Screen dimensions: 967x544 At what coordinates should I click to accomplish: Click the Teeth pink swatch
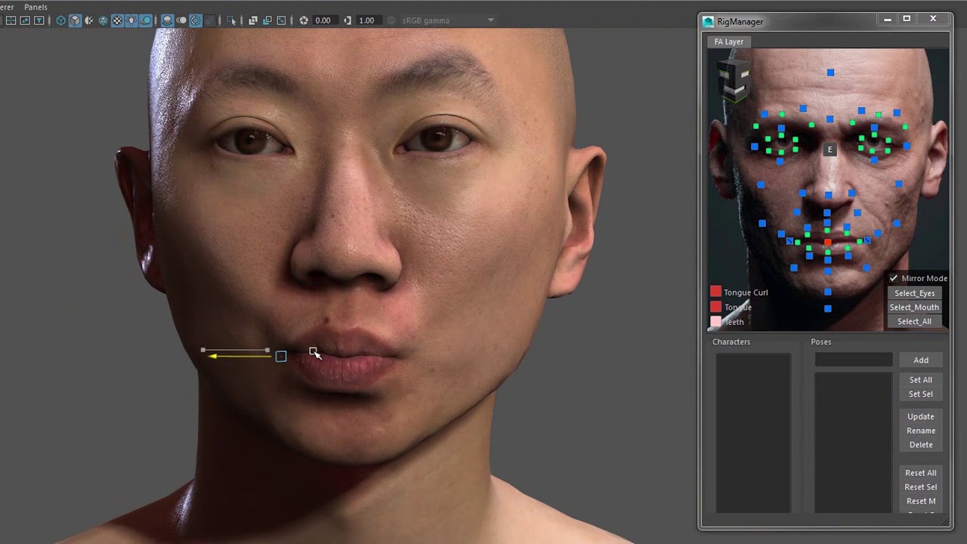coord(715,321)
